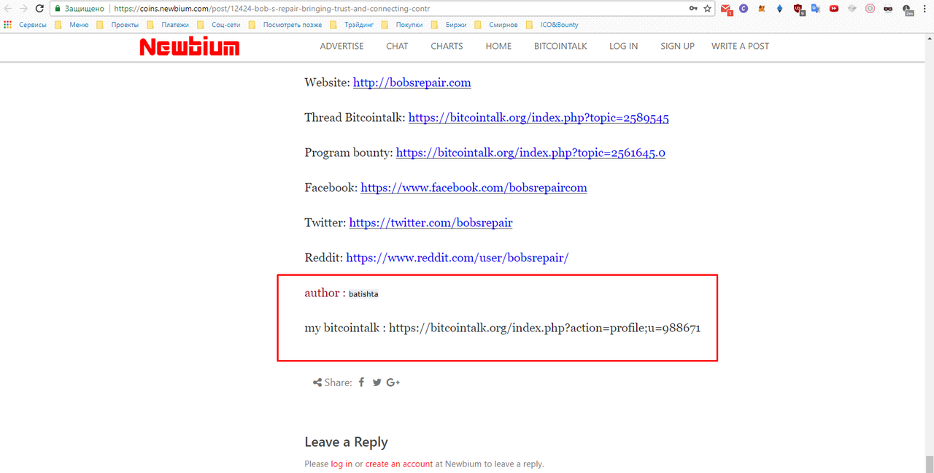Open the Смирнов bookmarks folder
The image size is (934, 473).
[x=496, y=25]
